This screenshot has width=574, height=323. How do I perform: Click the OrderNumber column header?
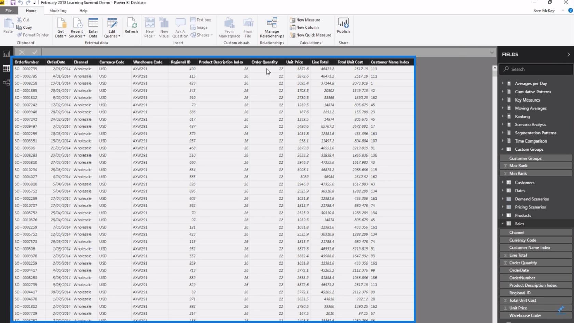click(x=29, y=62)
